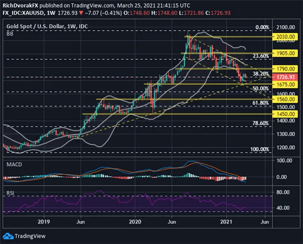Select the 100.00% Fibonacci level label
Image resolution: width=303 pixels, height=244 pixels.
click(x=260, y=149)
